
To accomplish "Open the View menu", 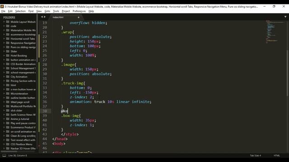I will coord(39,11).
